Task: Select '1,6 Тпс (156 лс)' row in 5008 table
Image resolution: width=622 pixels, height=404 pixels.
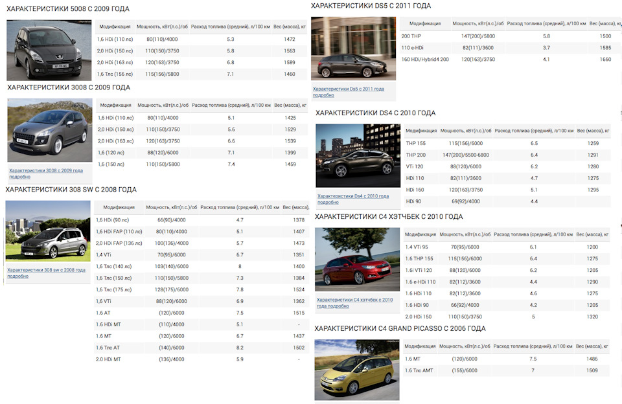Action: click(202, 74)
